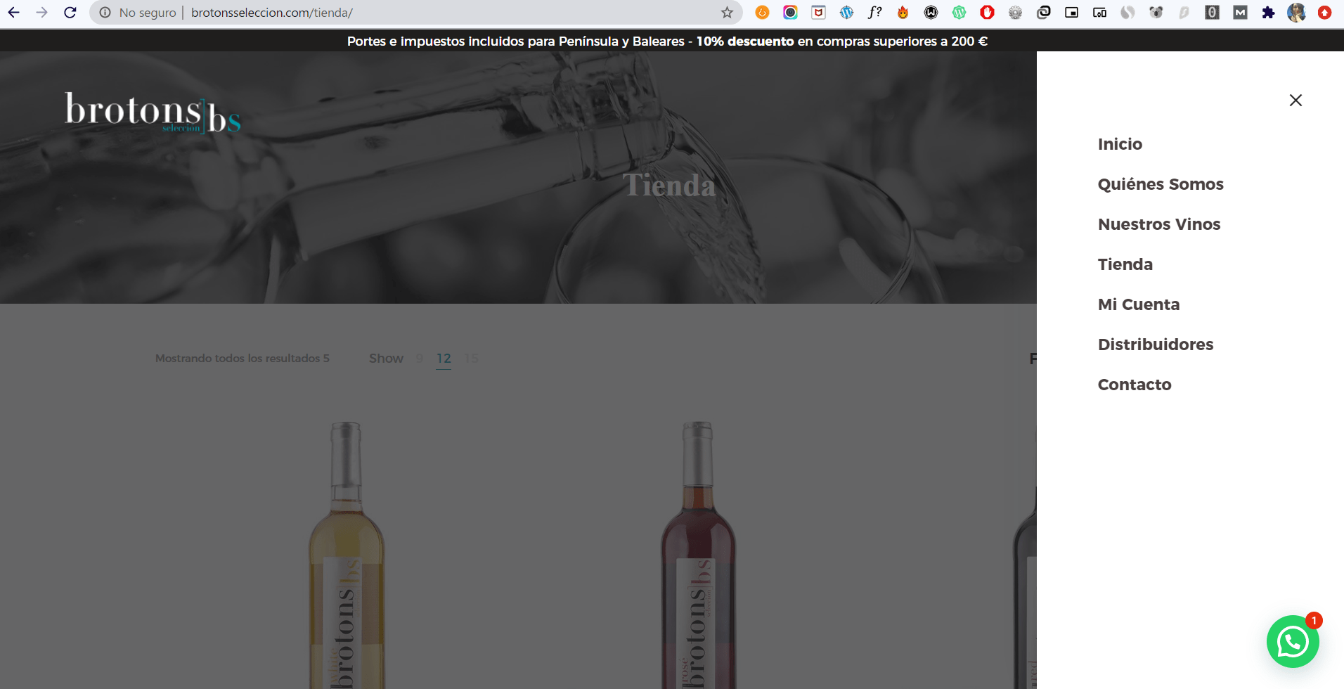Open the gray M extension icon
The image size is (1344, 689).
pyautogui.click(x=1240, y=13)
